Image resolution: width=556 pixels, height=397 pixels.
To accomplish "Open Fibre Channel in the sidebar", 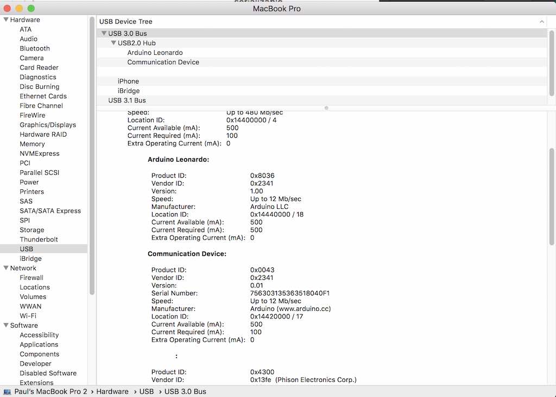I will 41,106.
